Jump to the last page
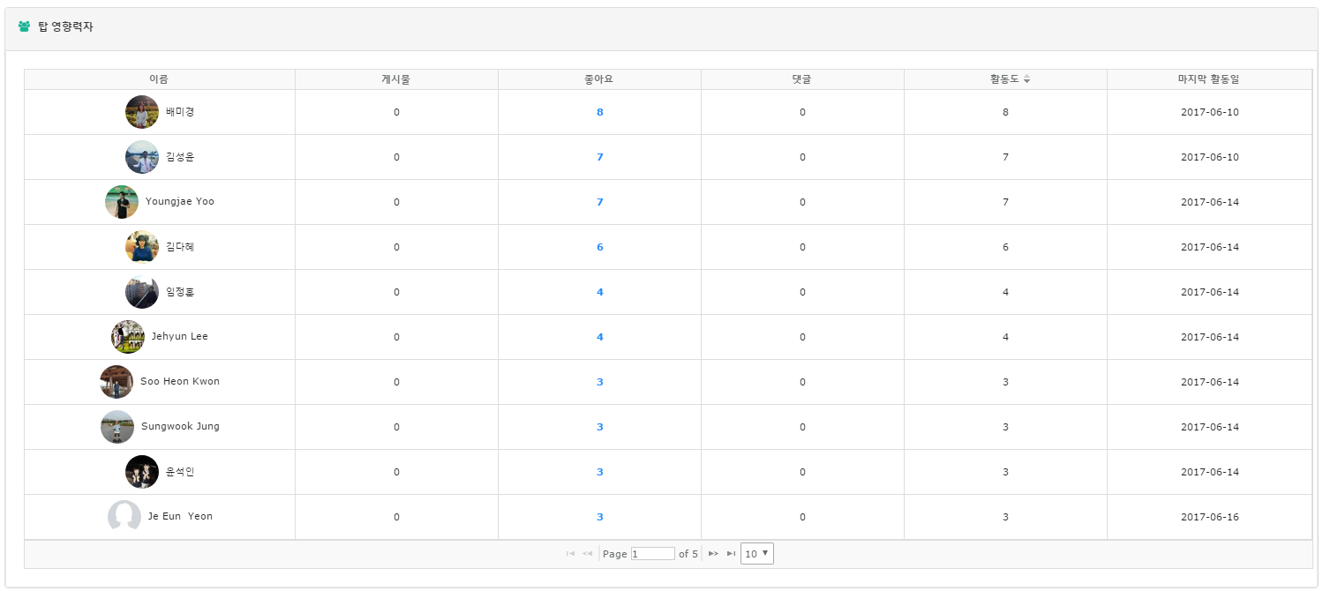The height and width of the screenshot is (591, 1323). (731, 554)
